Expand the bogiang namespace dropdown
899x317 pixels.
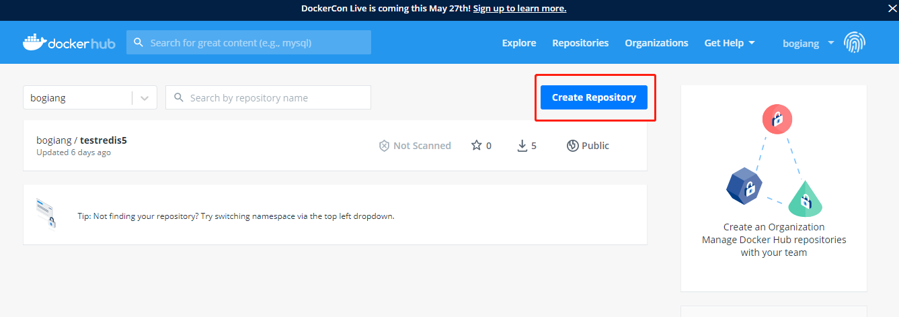tap(145, 97)
